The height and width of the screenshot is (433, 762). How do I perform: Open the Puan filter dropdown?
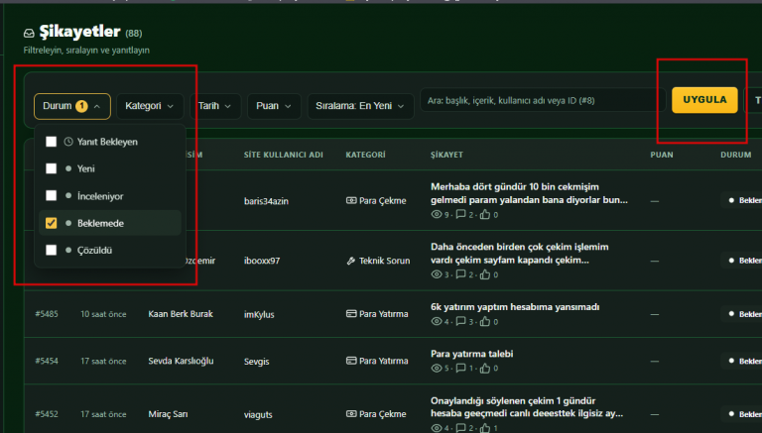point(274,106)
